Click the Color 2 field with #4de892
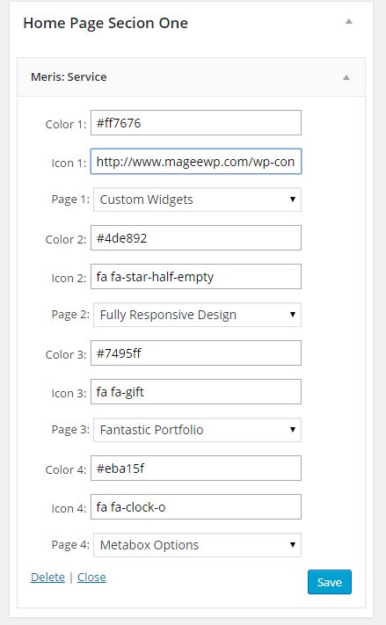This screenshot has height=625, width=386. coord(196,238)
